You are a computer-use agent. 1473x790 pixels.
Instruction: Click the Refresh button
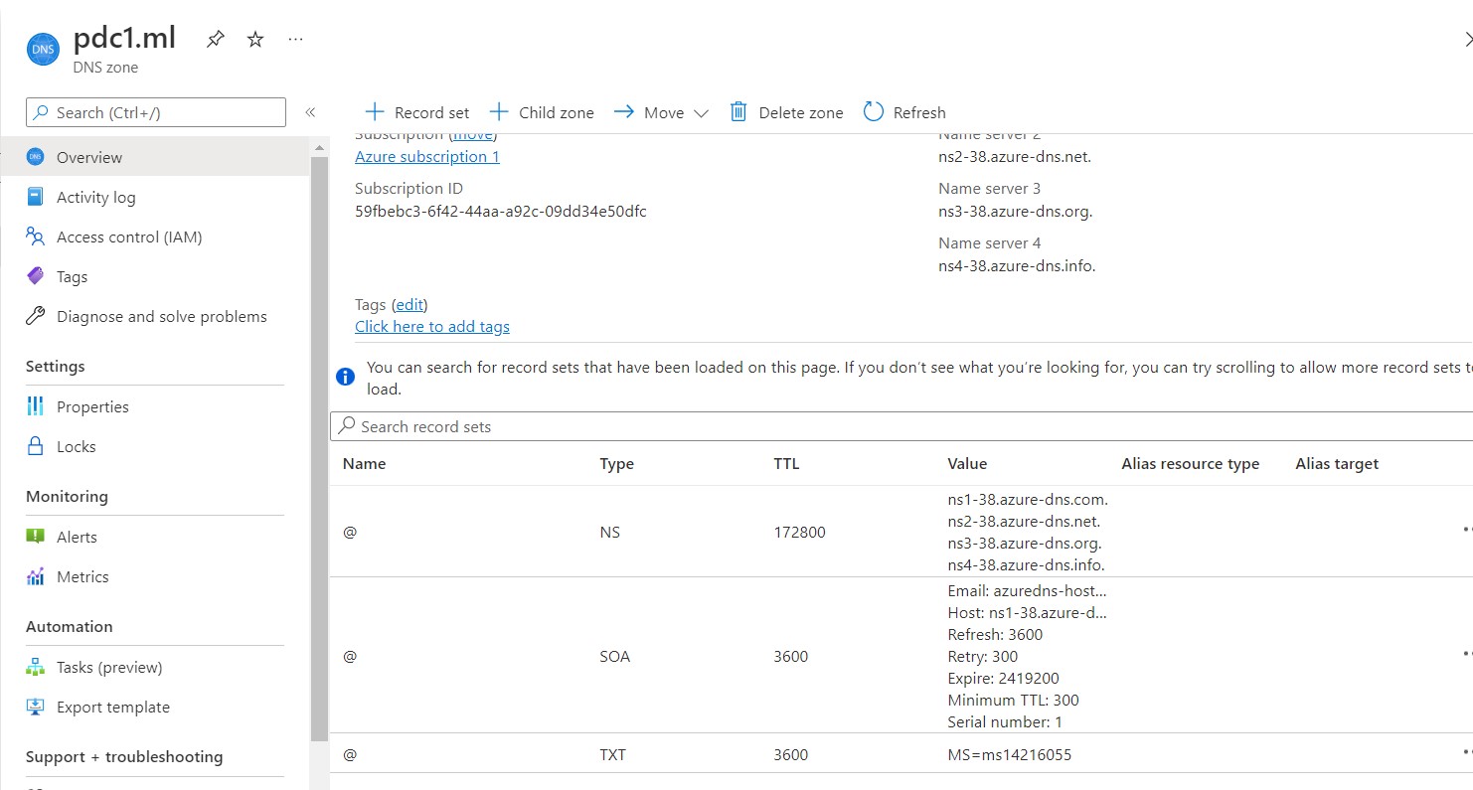(904, 112)
